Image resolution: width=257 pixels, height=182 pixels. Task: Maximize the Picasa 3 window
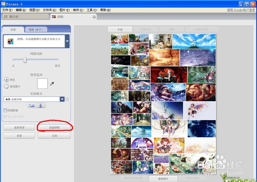coord(247,4)
